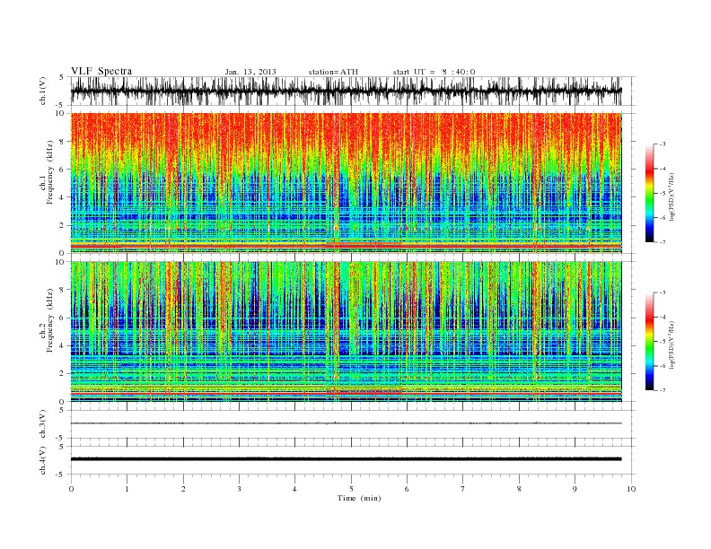Click the "VLF Spectra" plot title
This screenshot has width=711, height=549.
pos(101,71)
